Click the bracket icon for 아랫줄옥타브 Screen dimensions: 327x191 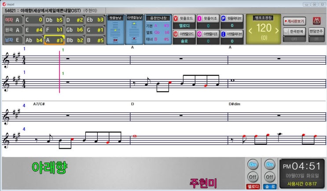pyautogui.click(x=223, y=34)
